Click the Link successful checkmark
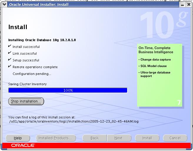The height and width of the screenshot is (151, 193). click(10, 53)
